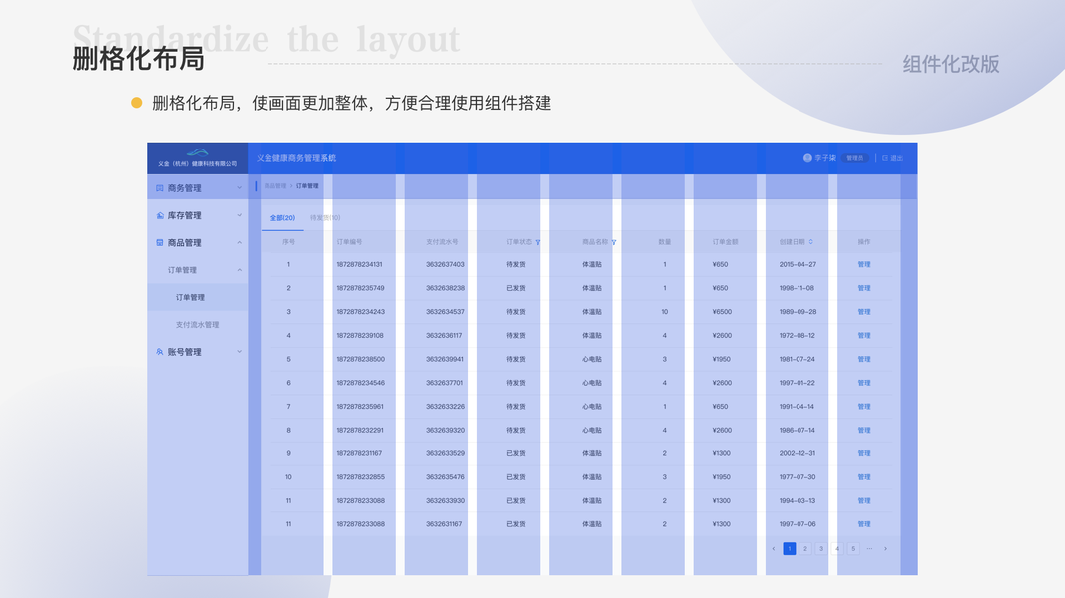Click the 数量 column header
1065x598 pixels.
coord(665,242)
